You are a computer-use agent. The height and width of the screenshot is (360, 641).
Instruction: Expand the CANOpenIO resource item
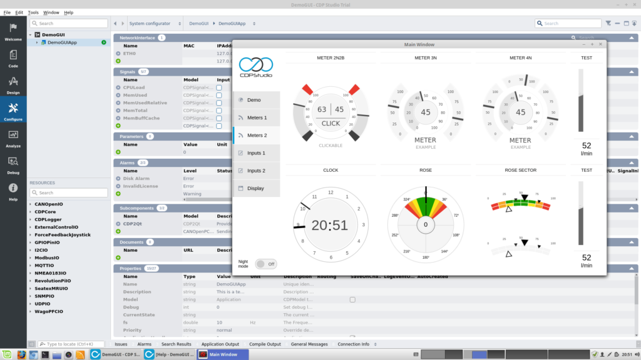pyautogui.click(x=31, y=204)
